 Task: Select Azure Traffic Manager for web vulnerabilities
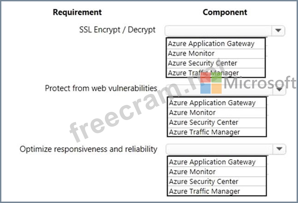click(217, 132)
